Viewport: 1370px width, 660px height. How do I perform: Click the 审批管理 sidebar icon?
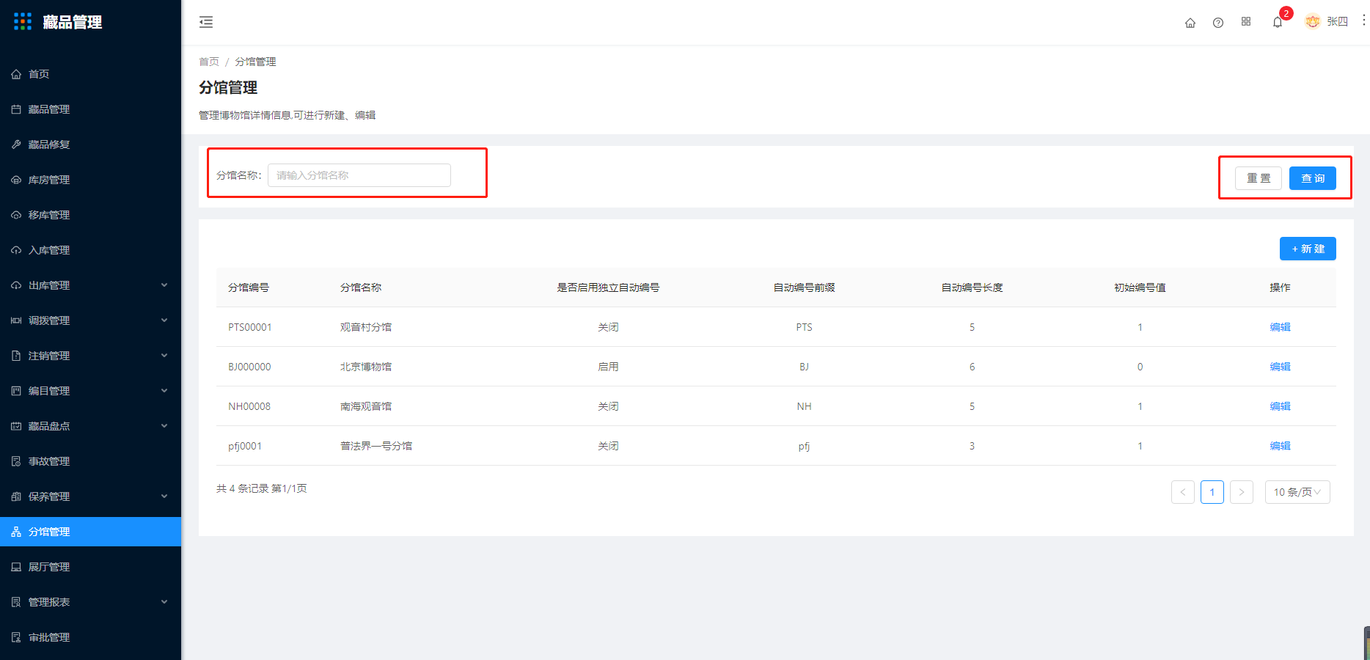pos(16,637)
